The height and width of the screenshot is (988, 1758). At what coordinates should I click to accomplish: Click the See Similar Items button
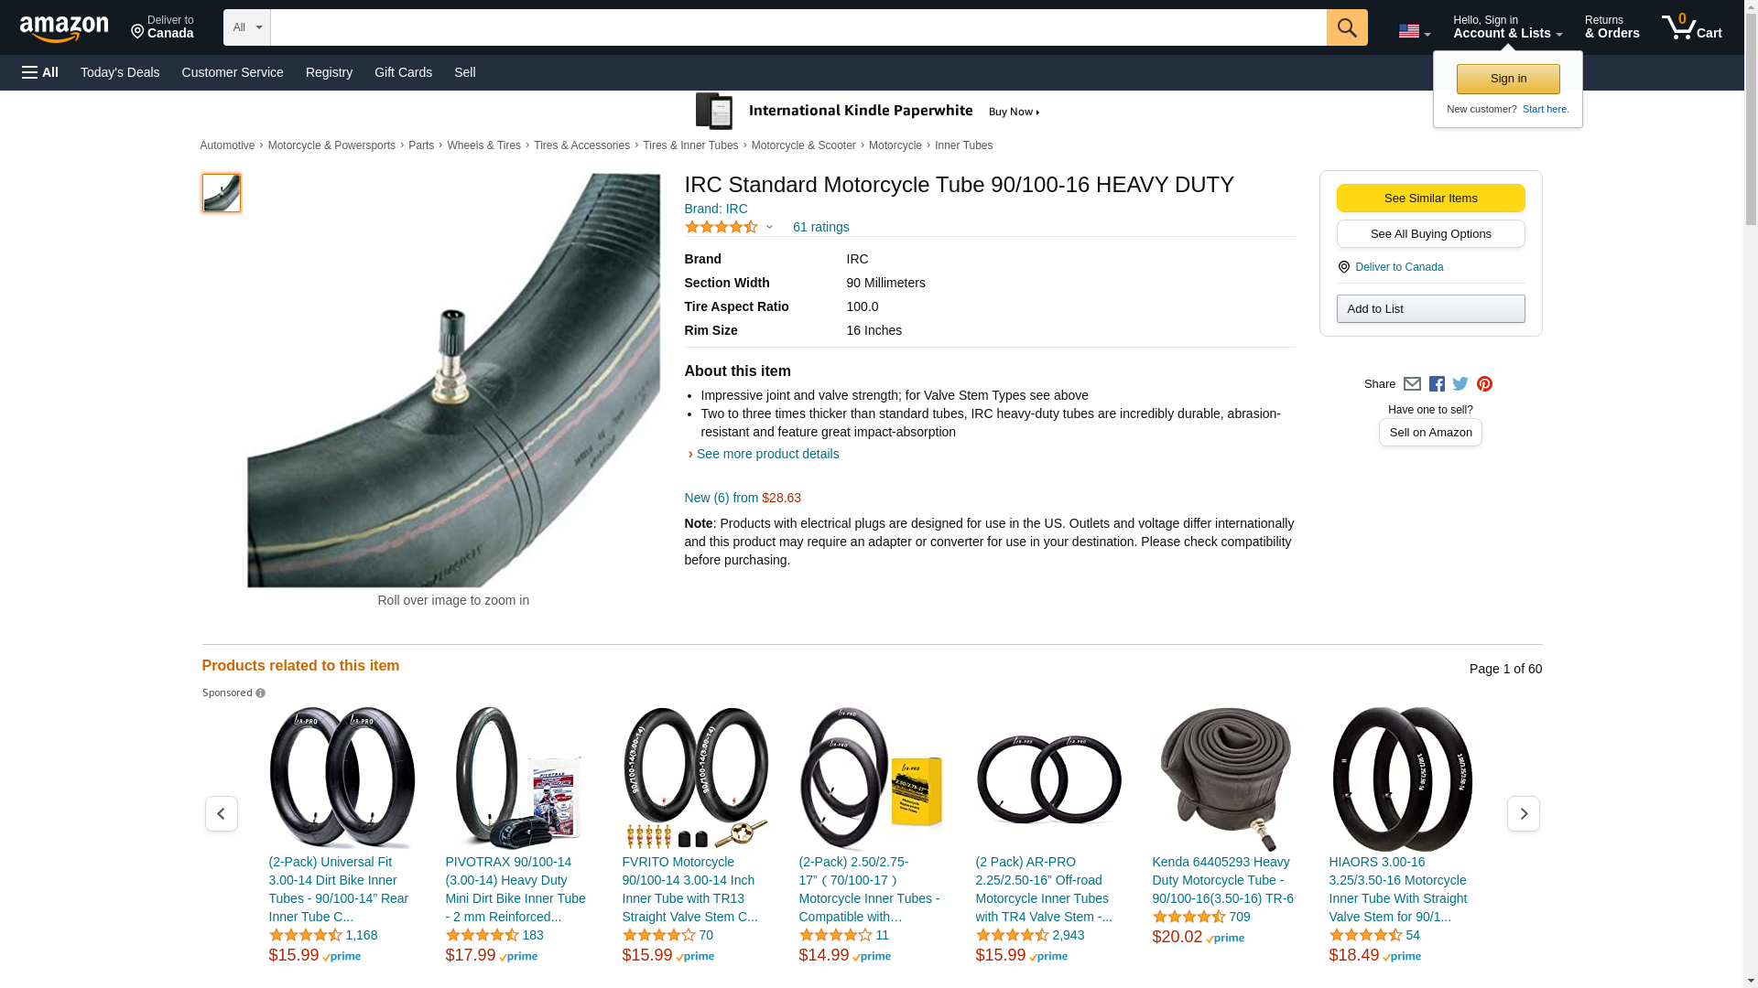click(x=1430, y=198)
